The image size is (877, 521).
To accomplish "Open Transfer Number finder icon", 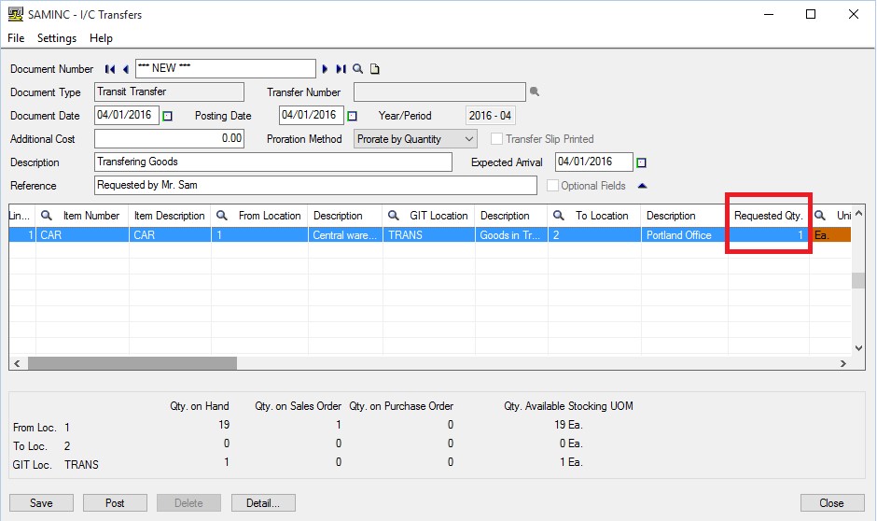I will coord(535,92).
